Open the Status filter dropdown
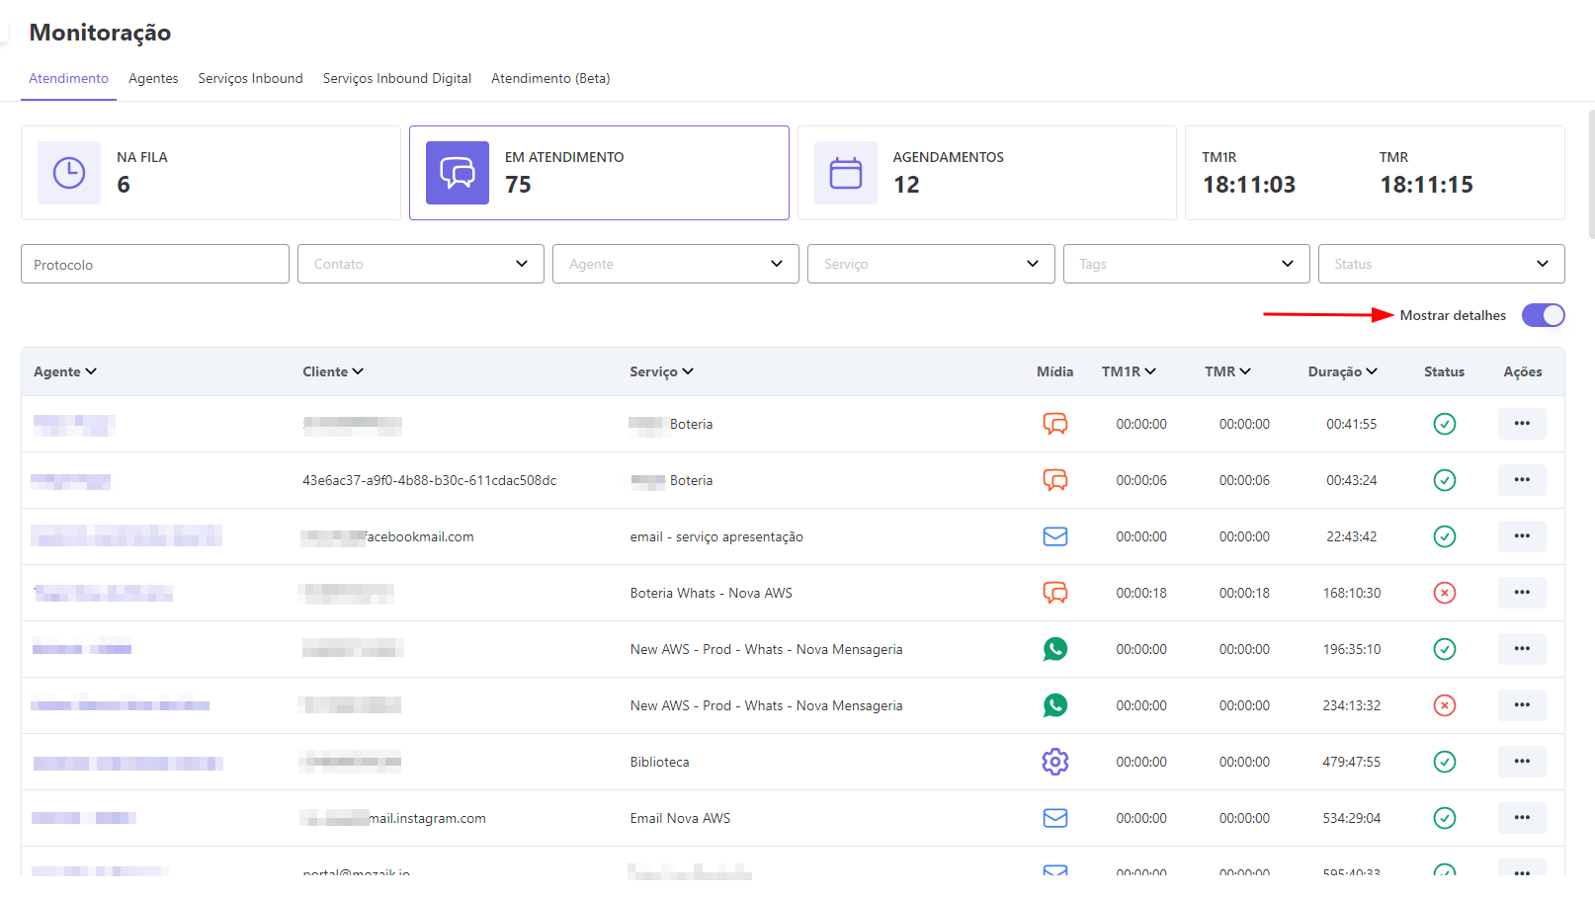 point(1442,264)
